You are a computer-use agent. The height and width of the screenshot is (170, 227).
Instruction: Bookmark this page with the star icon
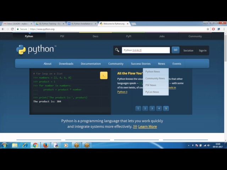tap(208, 29)
